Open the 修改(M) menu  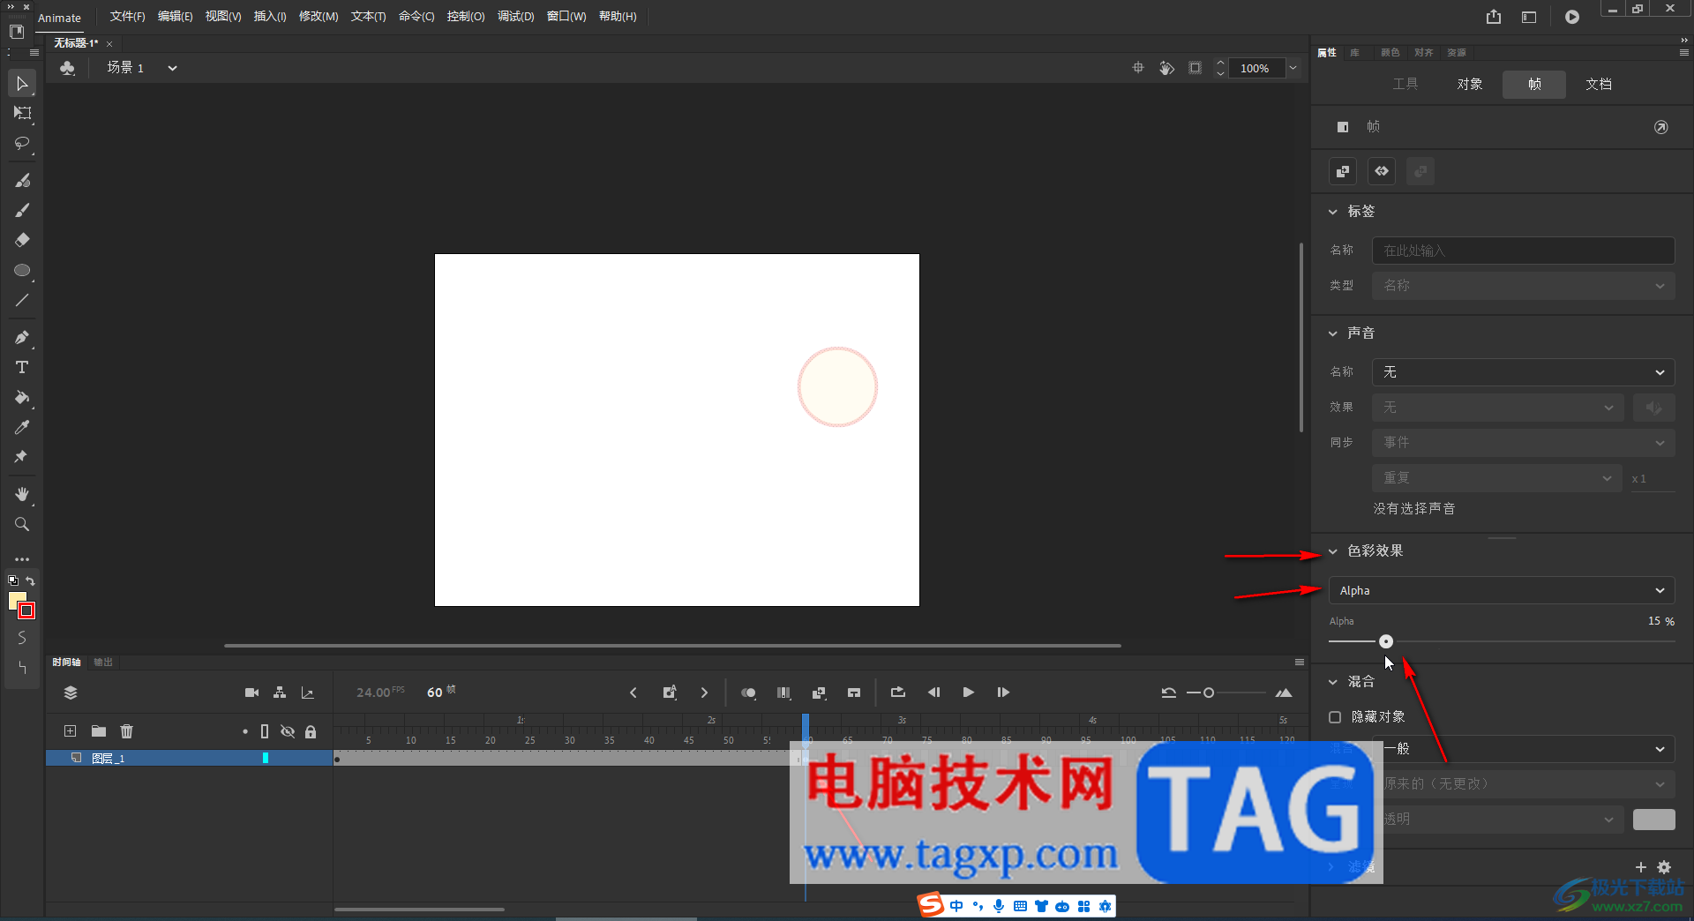click(319, 17)
